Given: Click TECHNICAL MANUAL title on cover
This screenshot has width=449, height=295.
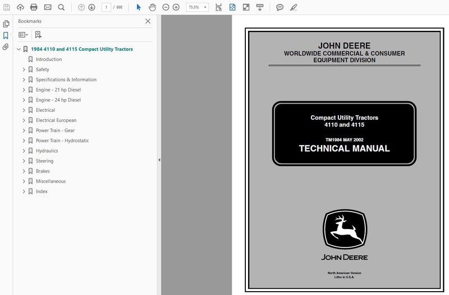Looking at the screenshot, I should pyautogui.click(x=345, y=148).
